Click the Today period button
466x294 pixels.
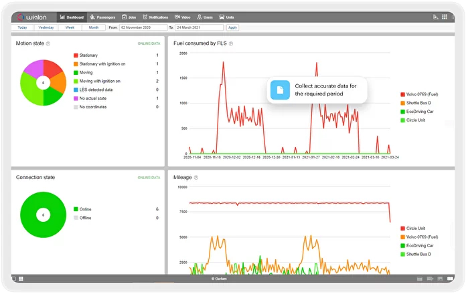coord(23,27)
